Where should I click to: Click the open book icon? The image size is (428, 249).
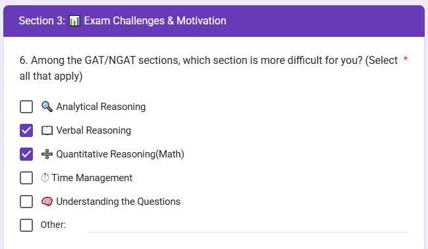(47, 130)
